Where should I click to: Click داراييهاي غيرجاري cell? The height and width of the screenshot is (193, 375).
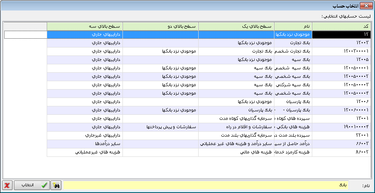[x=85, y=135]
